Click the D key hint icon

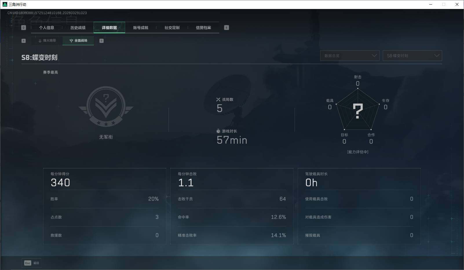(101, 41)
